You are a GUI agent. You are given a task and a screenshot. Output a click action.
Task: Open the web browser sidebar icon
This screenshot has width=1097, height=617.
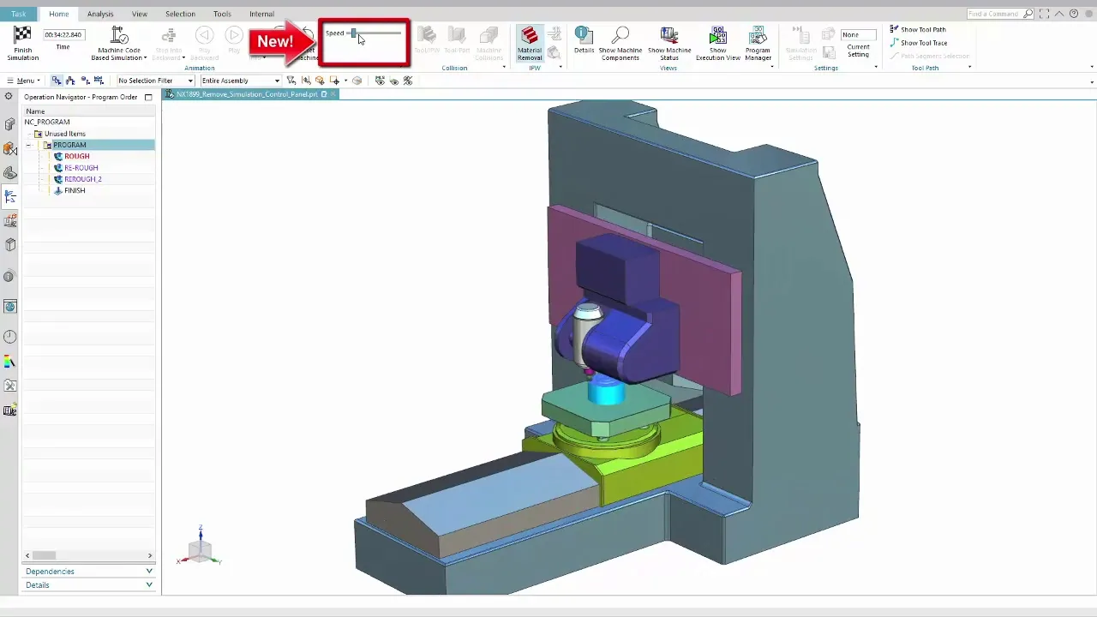[x=10, y=307]
